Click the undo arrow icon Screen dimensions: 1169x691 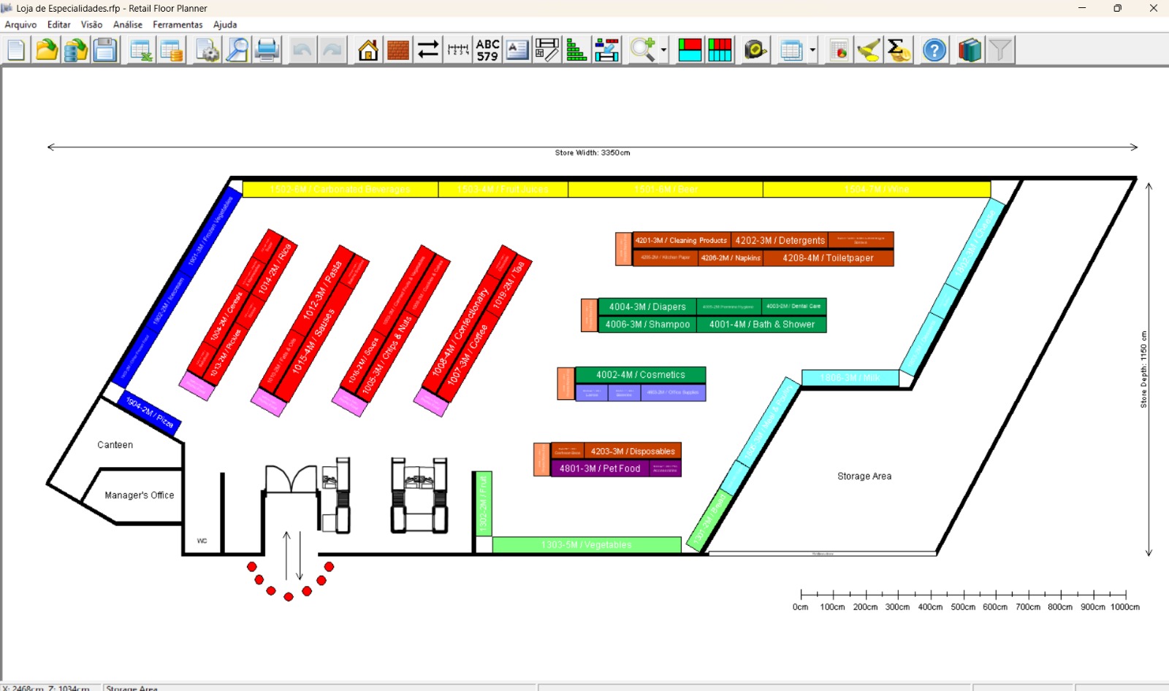pos(302,50)
